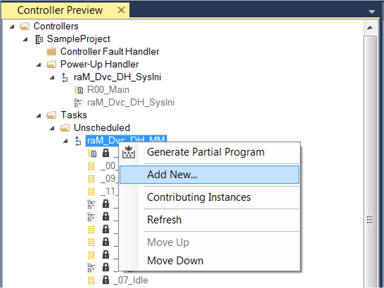Click the Unscheduled folder icon
Screen dimensions: 384x288
(65, 128)
